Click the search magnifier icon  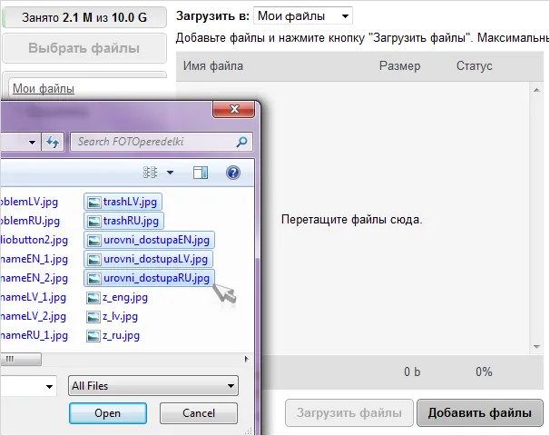tap(241, 142)
